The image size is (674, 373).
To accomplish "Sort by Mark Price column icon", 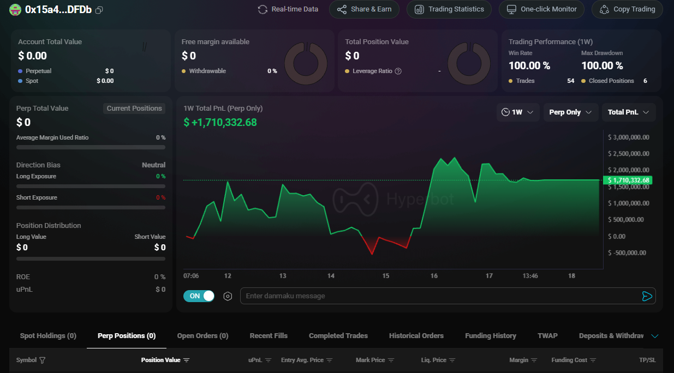I will 391,360.
